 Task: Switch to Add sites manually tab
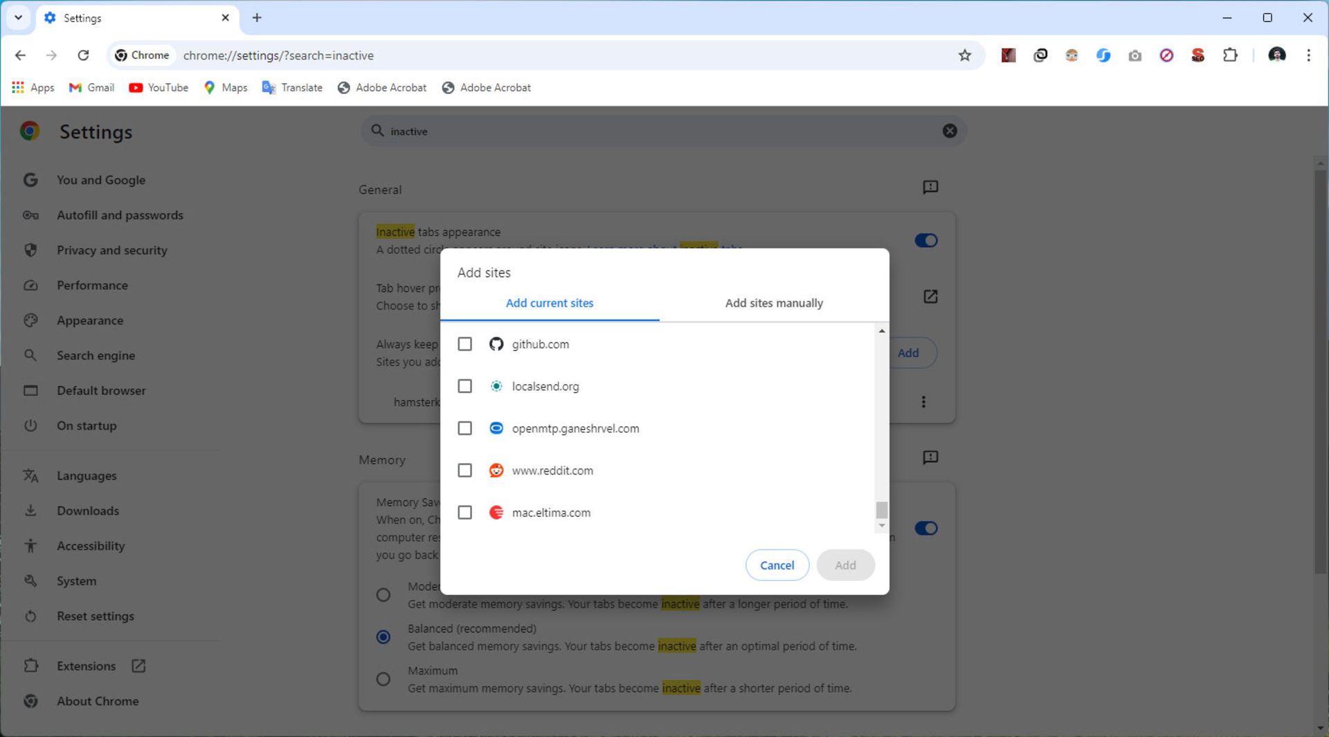pyautogui.click(x=773, y=303)
